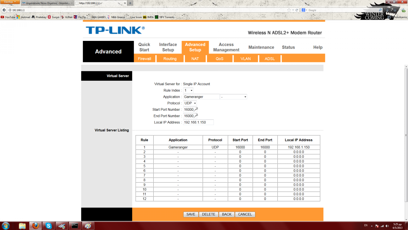Open the VLAN submenu
This screenshot has height=230, width=408.
[245, 59]
